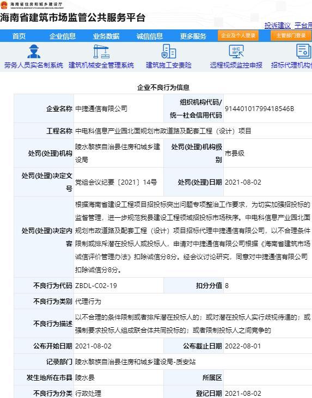Select penalty agency 陵水黎族自治县住房和城乡建设局 cell

coord(119,154)
